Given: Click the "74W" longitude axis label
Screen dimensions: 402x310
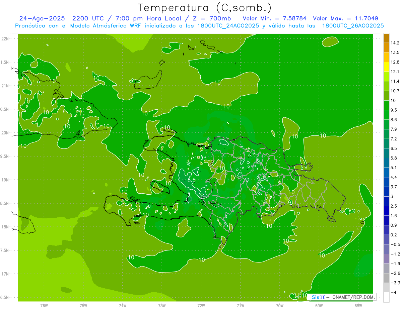Looking at the screenshot, I should (x=123, y=306).
